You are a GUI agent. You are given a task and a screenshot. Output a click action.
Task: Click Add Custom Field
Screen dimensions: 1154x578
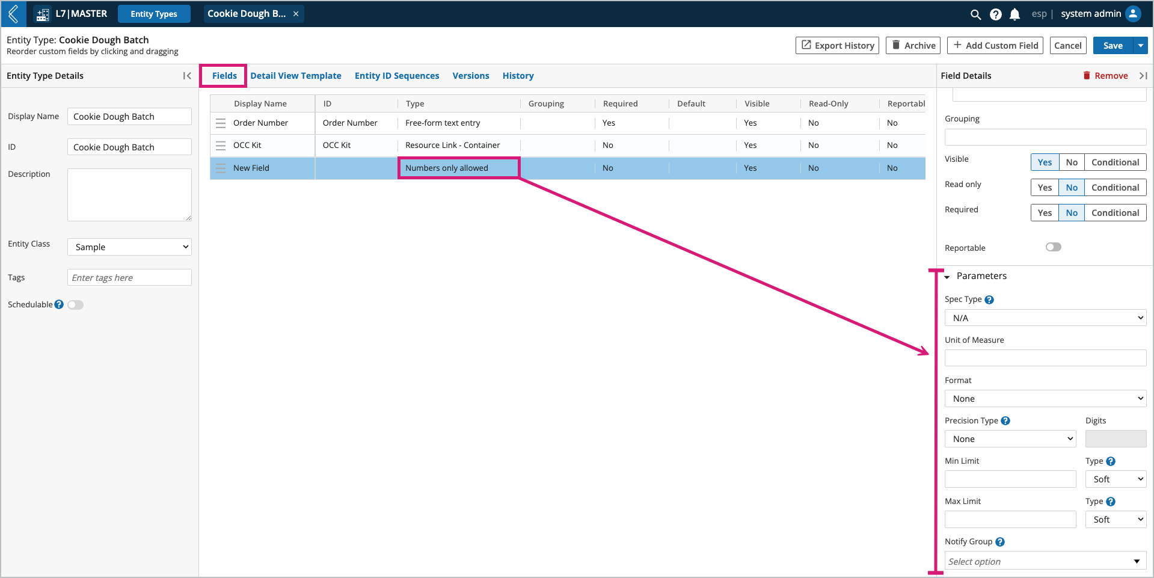(996, 46)
